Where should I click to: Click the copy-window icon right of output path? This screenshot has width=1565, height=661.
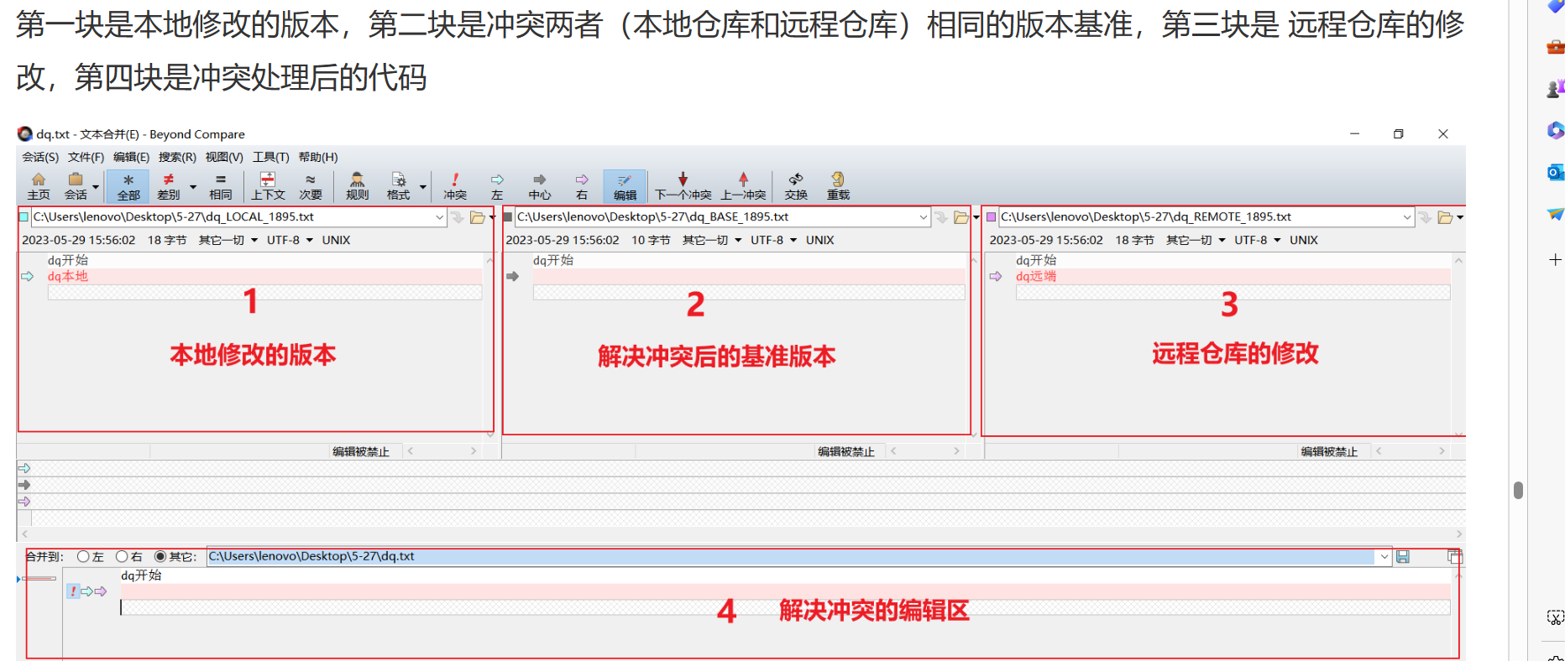pos(1455,557)
